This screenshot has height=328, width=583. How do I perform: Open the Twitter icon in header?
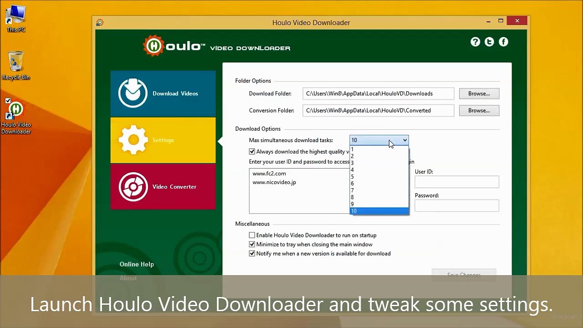[x=489, y=42]
